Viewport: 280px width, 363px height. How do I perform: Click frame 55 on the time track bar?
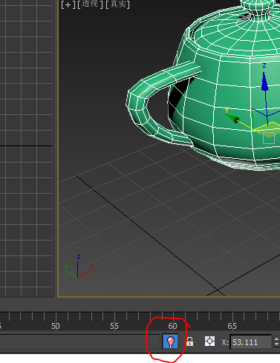114,326
